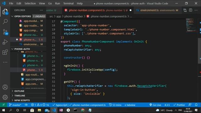This screenshot has height=113, width=201.
Task: Open Chrome from the taskbar
Action: click(83, 110)
